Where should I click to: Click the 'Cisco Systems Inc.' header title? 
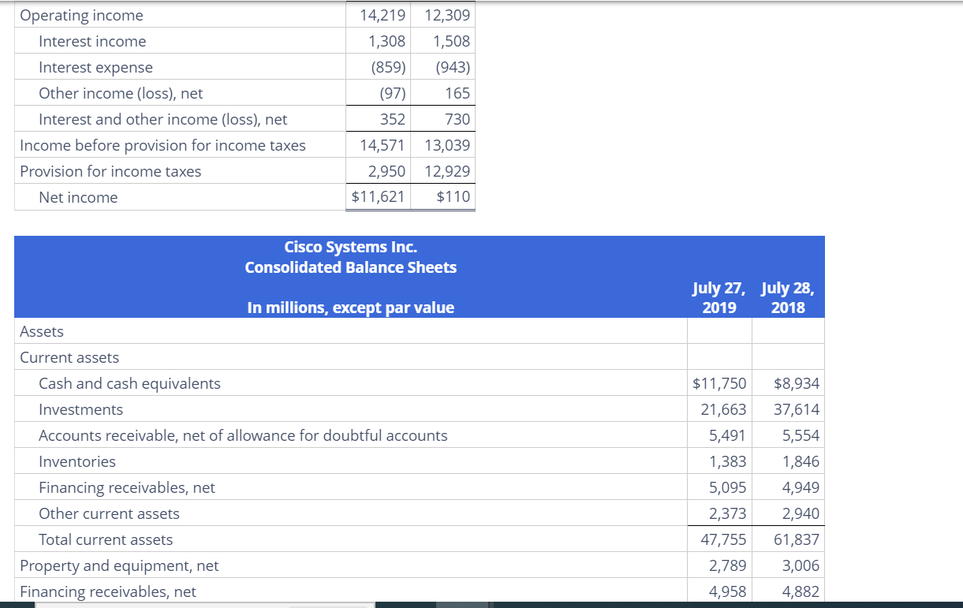tap(351, 247)
